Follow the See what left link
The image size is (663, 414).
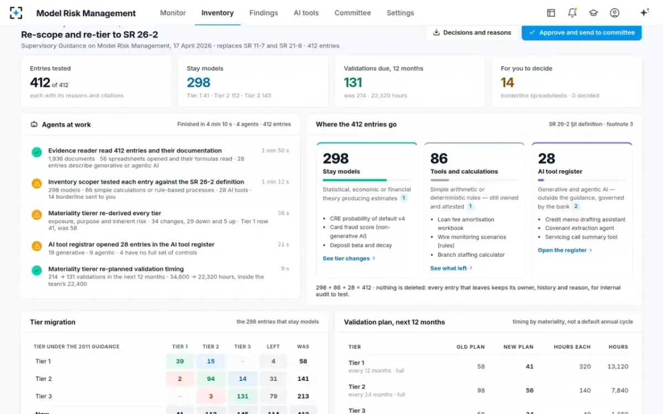[x=451, y=268]
